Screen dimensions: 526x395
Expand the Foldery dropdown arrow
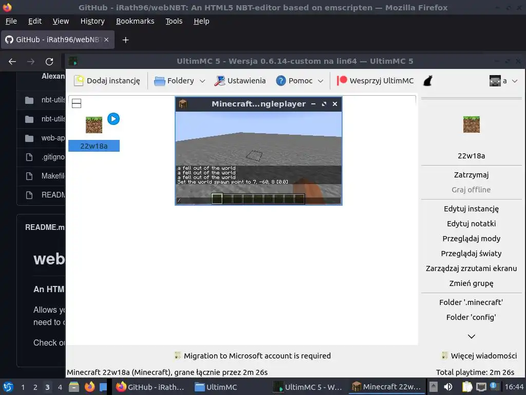(202, 81)
